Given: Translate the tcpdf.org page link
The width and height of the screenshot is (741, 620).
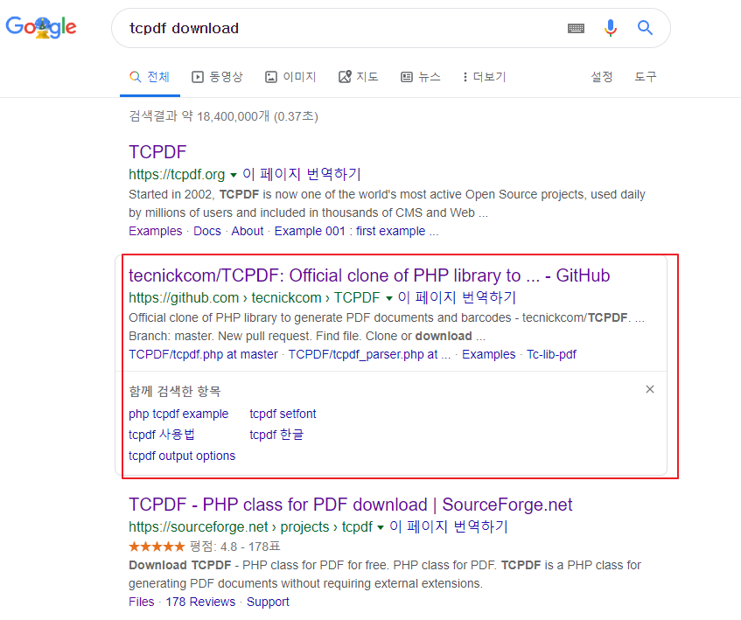Looking at the screenshot, I should 302,174.
